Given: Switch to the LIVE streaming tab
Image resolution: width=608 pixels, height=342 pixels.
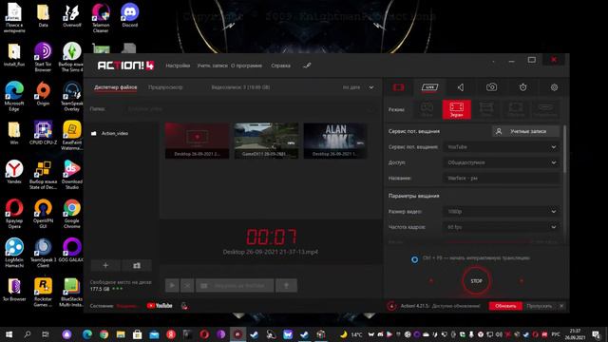Looking at the screenshot, I should [x=429, y=87].
